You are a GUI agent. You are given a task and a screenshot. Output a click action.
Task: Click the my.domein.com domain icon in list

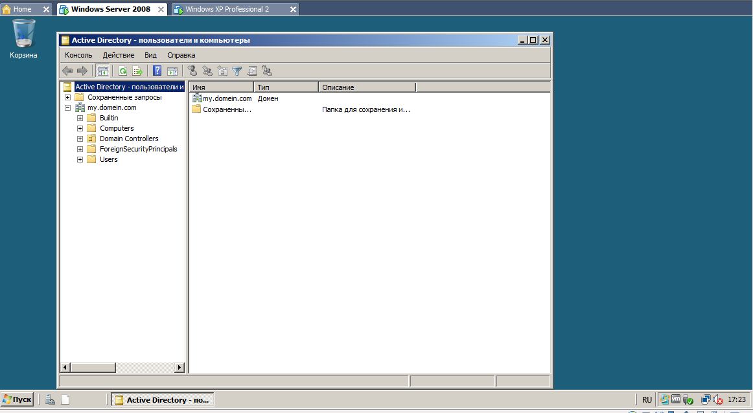click(x=197, y=98)
